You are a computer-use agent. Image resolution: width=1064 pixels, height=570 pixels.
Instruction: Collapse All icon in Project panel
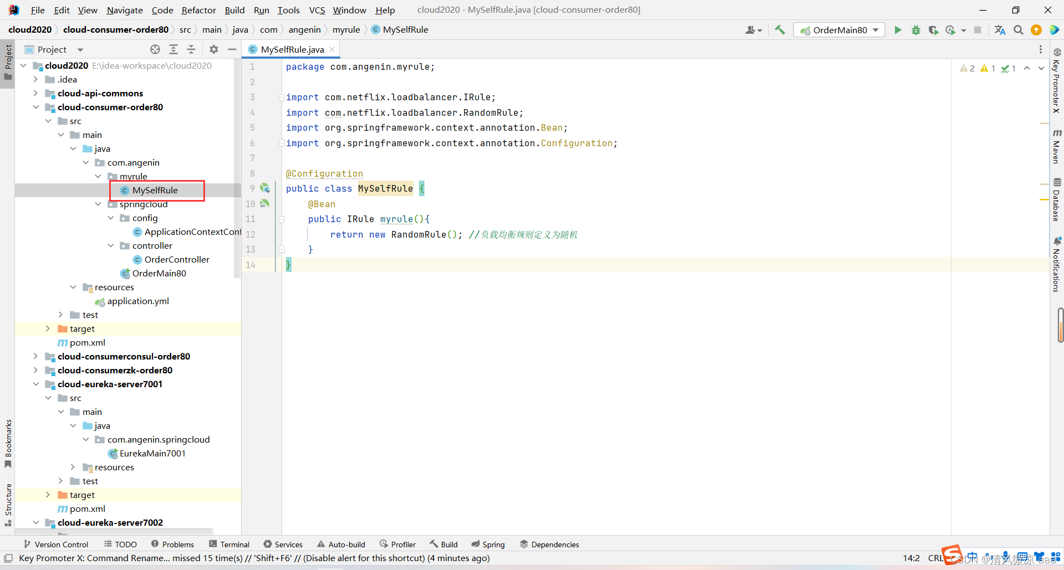[x=191, y=49]
